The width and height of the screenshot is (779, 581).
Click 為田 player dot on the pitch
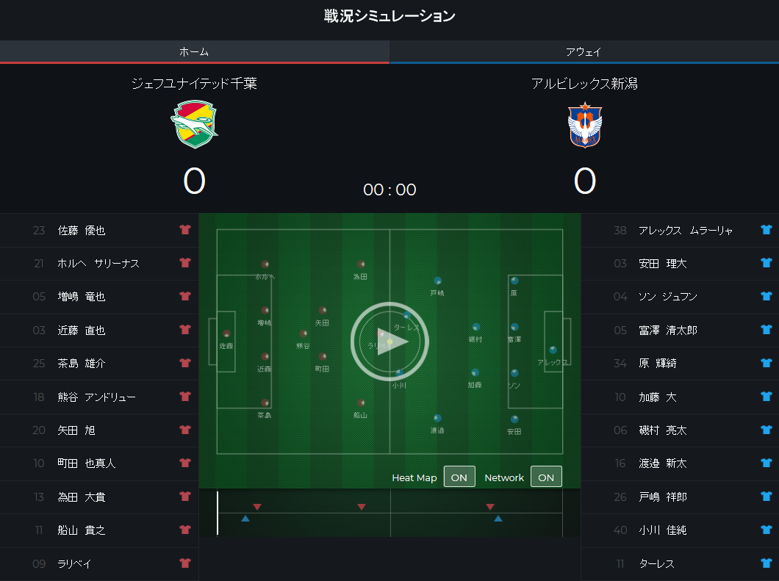tap(361, 264)
